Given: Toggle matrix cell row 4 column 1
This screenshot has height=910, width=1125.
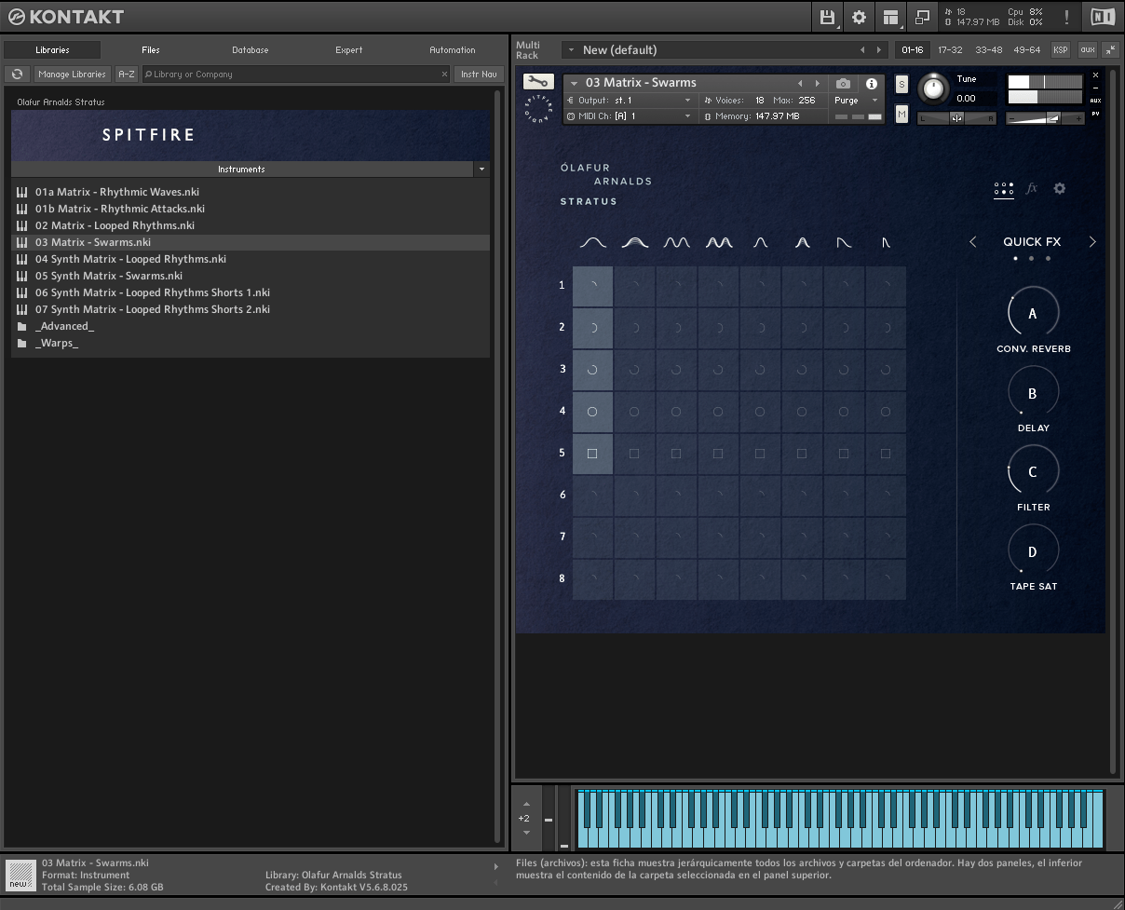Looking at the screenshot, I should pyautogui.click(x=592, y=412).
